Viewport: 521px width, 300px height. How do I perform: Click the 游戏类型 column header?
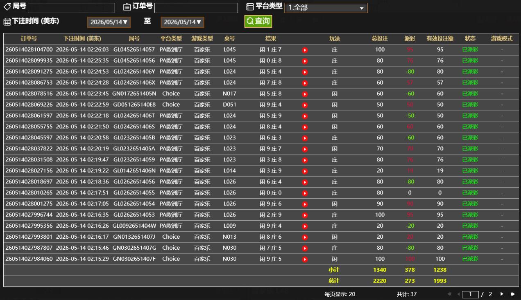click(202, 39)
